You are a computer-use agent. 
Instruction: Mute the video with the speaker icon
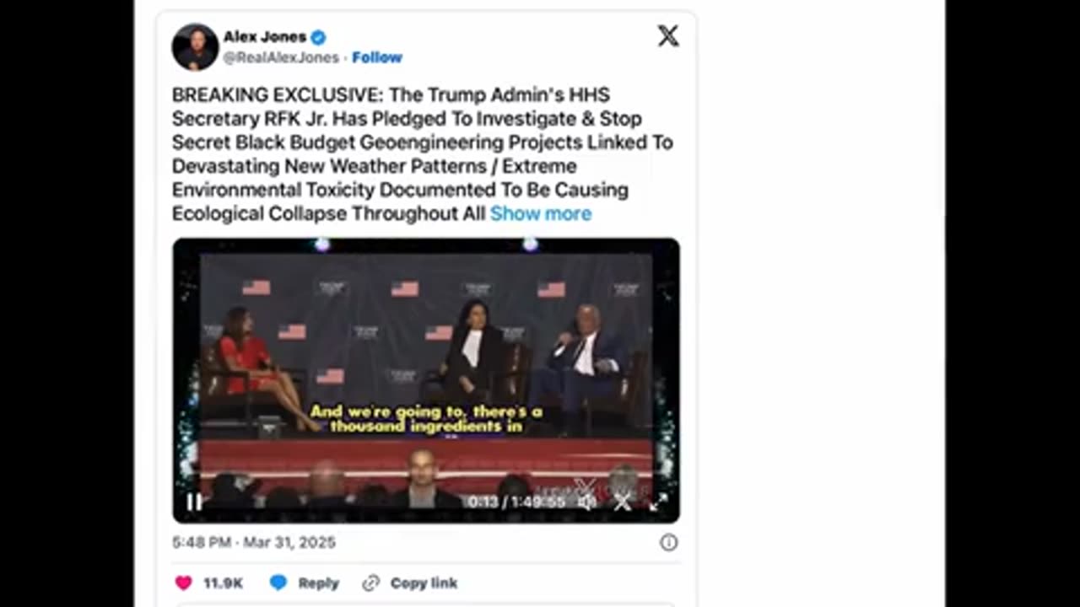point(586,502)
